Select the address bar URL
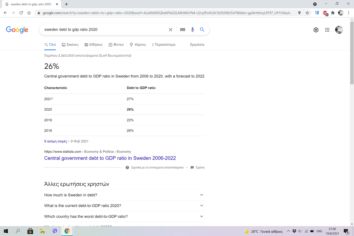This screenshot has height=236, width=354. coord(168,13)
